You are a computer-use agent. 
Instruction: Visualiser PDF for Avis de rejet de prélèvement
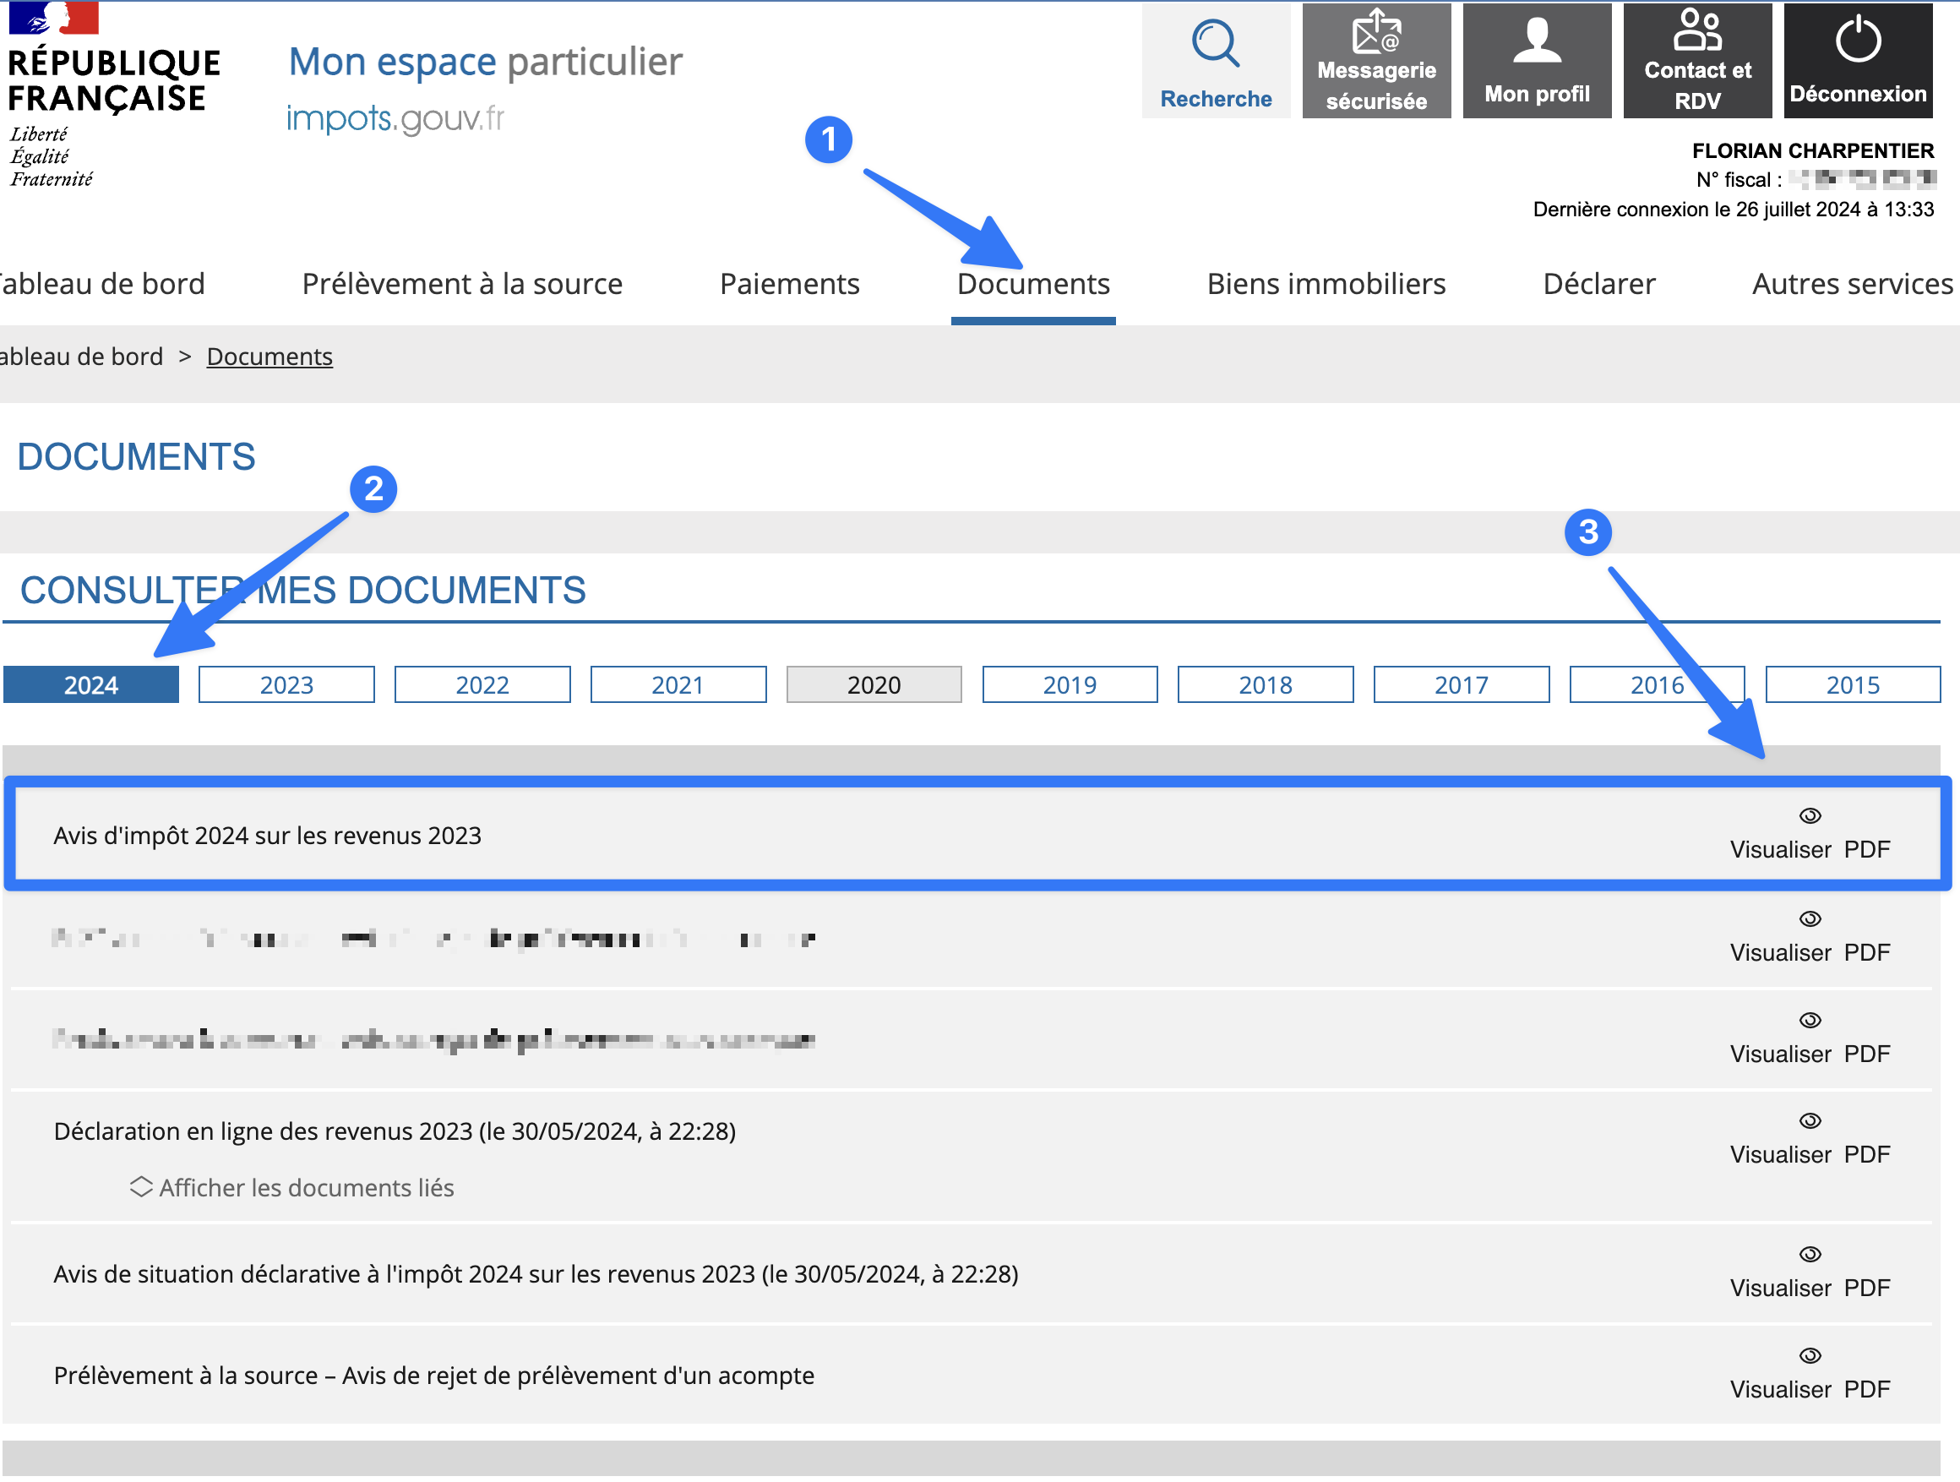1810,1390
